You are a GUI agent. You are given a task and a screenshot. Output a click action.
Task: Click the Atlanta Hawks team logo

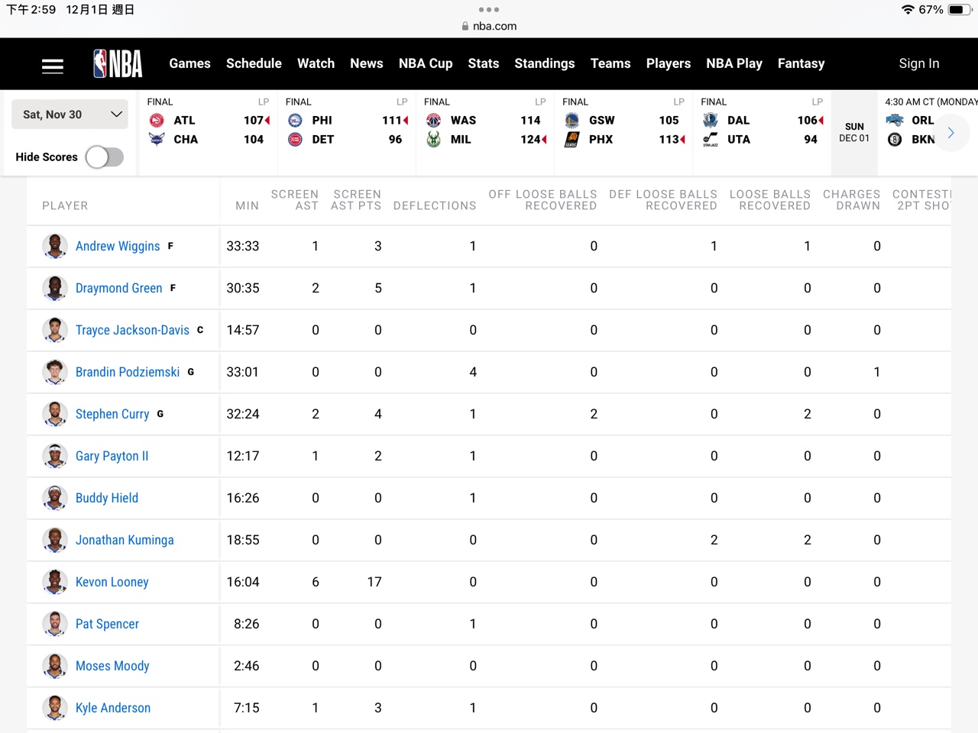pos(157,121)
